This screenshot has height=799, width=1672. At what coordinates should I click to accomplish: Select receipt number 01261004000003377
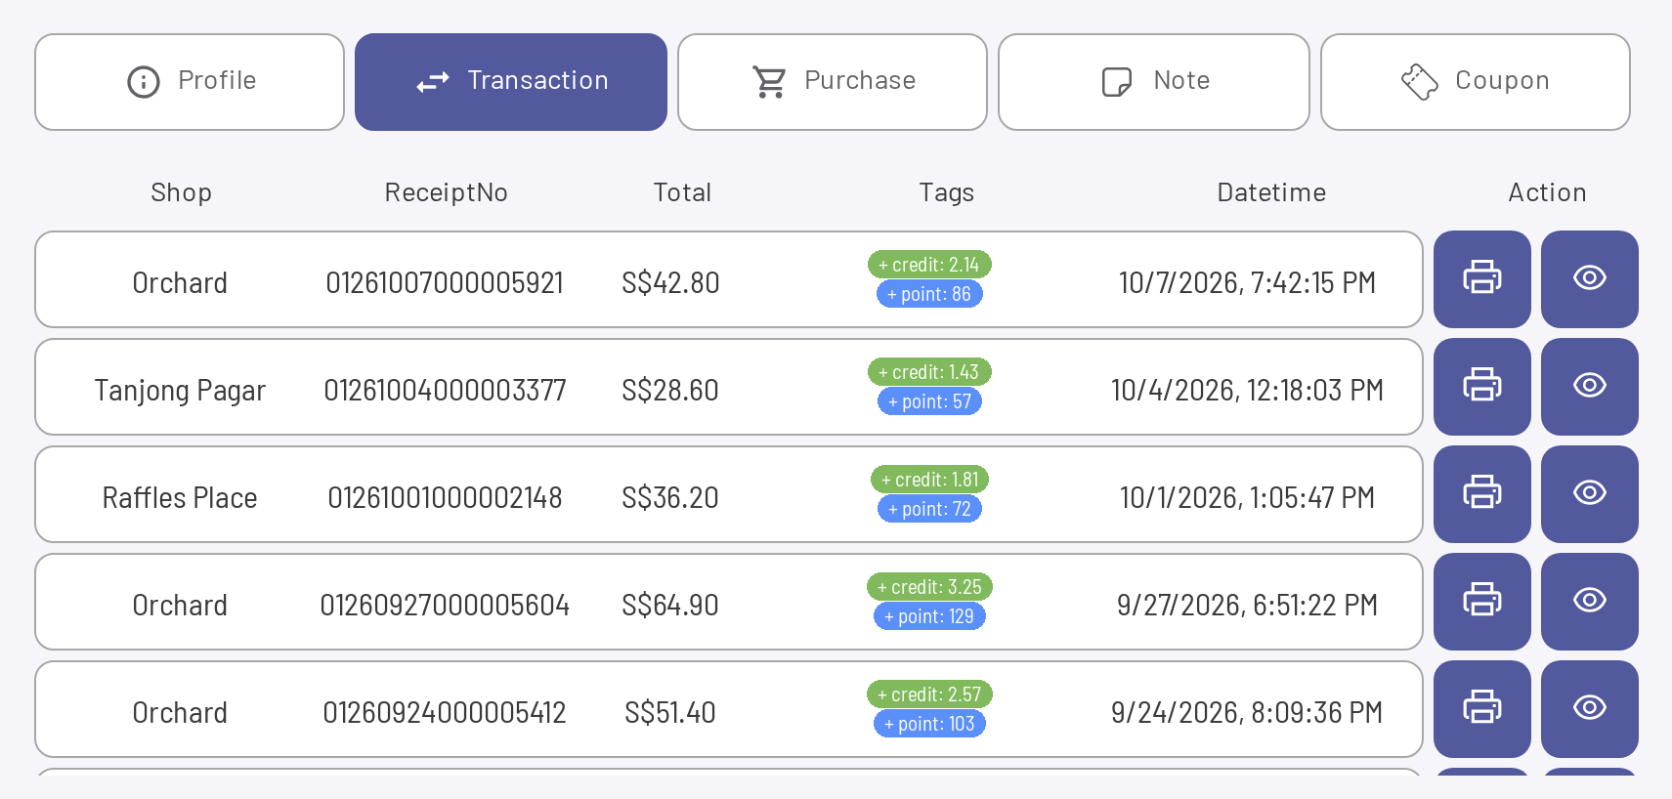click(x=445, y=391)
